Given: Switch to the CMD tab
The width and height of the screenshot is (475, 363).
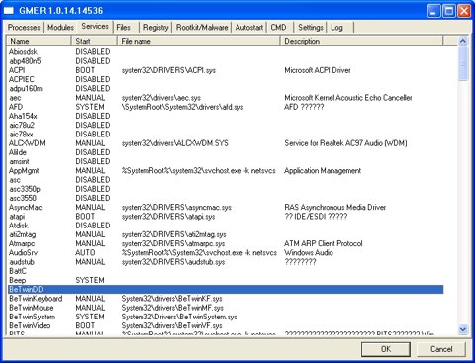Looking at the screenshot, I should point(278,27).
